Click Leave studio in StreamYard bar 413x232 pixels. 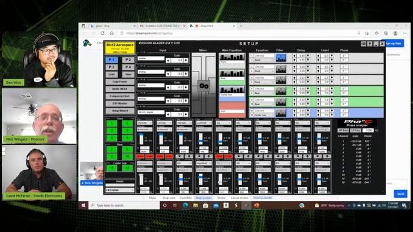click(x=239, y=198)
